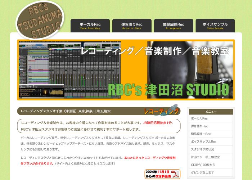The width and height of the screenshot is (252, 180).
Task: Open 片山エリー唄三線教室 in the sidebar menu
Action: 211,157
